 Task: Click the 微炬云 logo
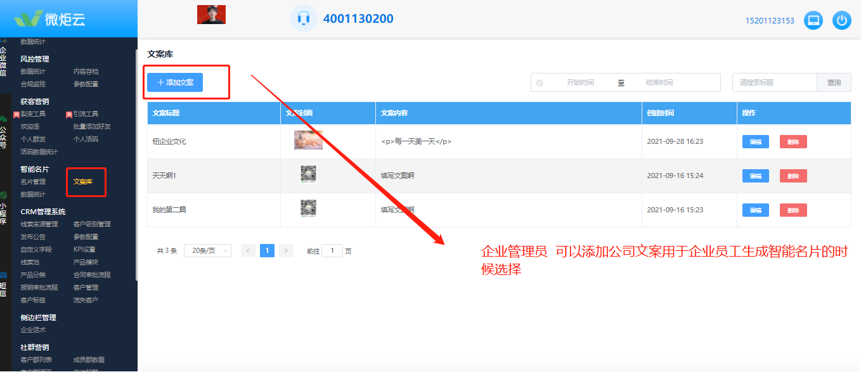point(50,19)
